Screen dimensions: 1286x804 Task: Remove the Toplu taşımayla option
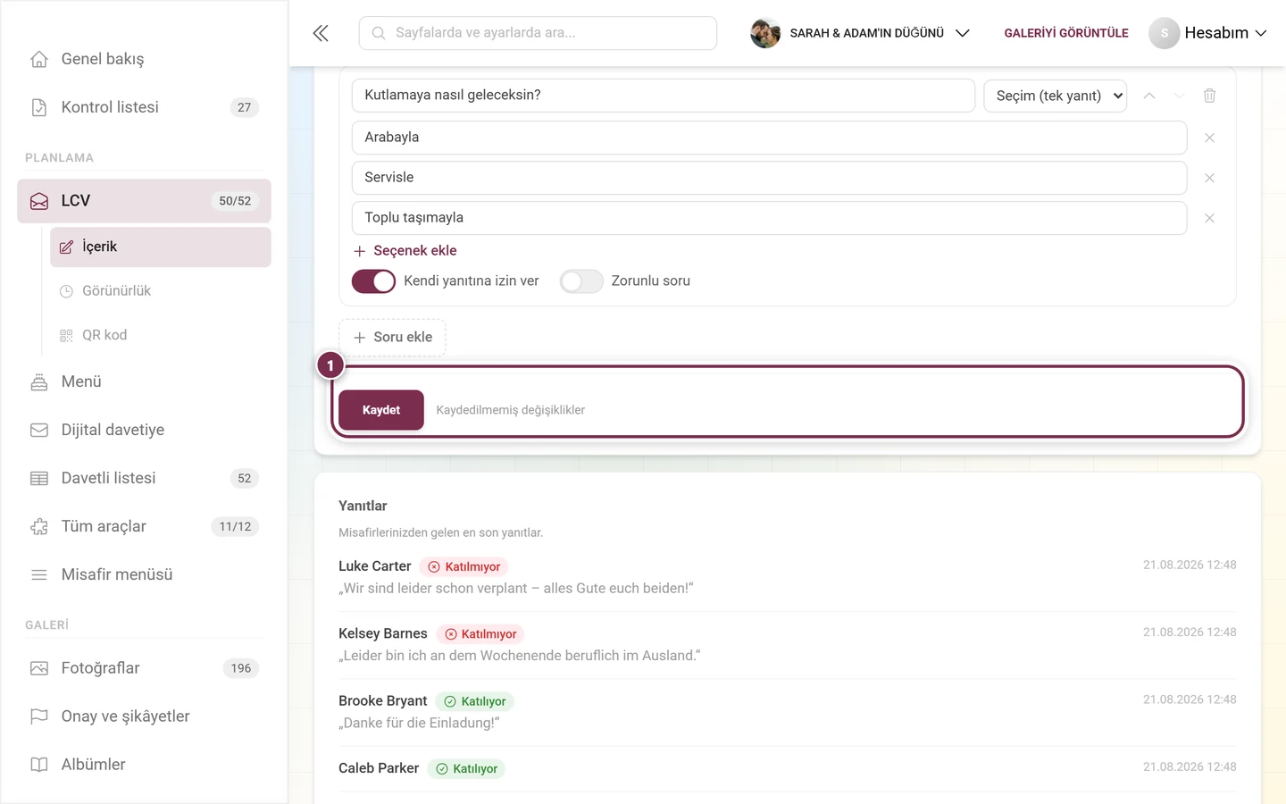pos(1209,218)
